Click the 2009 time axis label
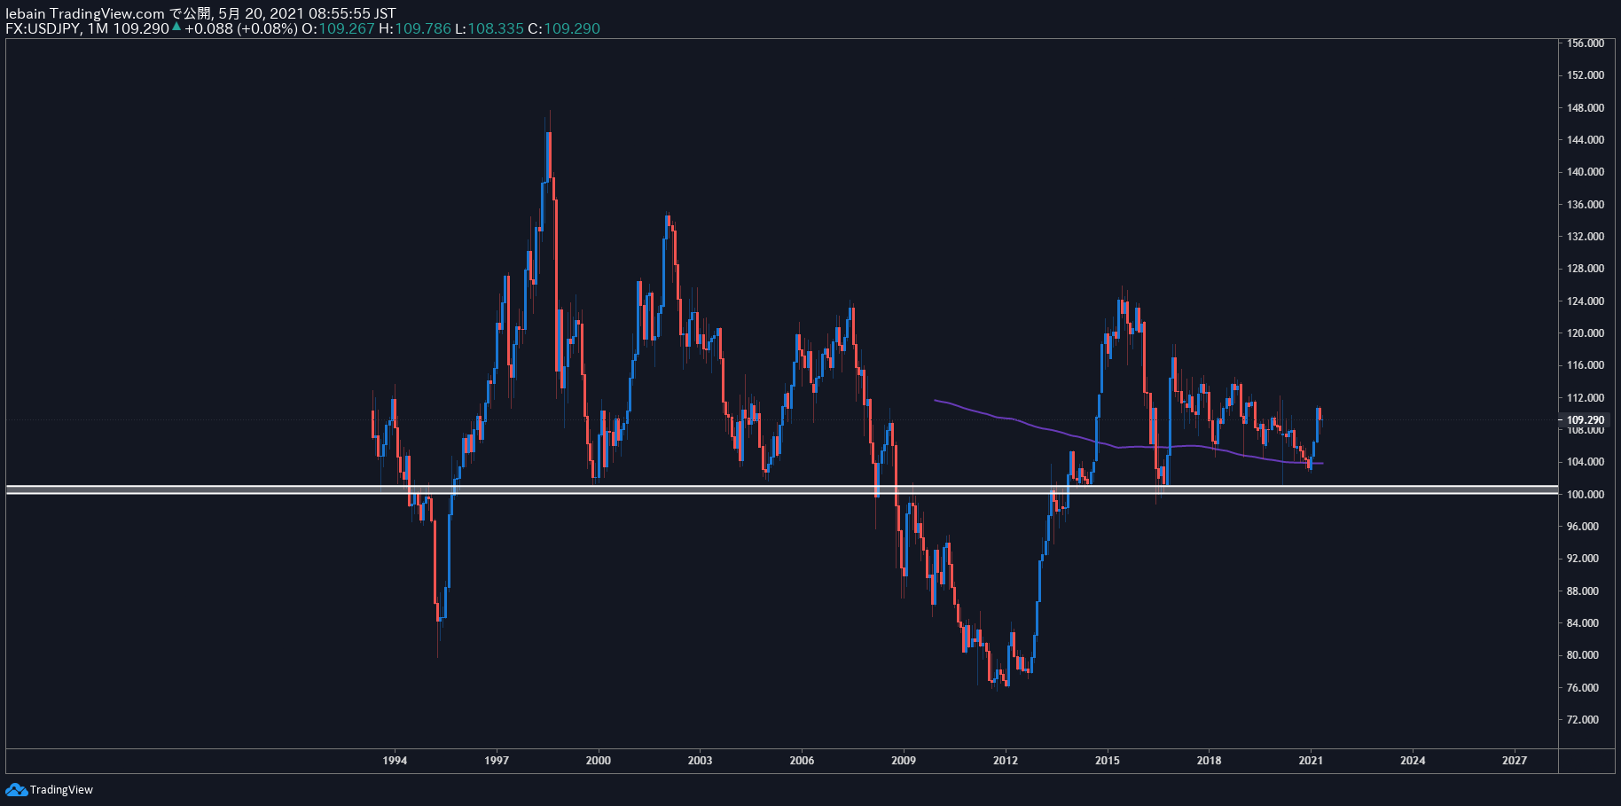The image size is (1621, 806). 904,760
